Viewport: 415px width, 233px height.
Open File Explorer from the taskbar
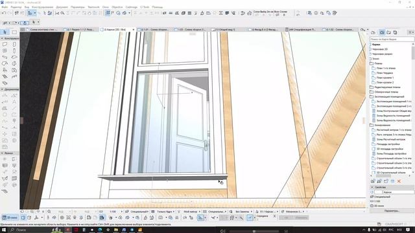point(116,230)
